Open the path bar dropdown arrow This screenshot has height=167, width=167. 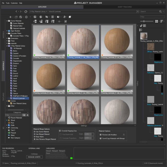pos(138,12)
